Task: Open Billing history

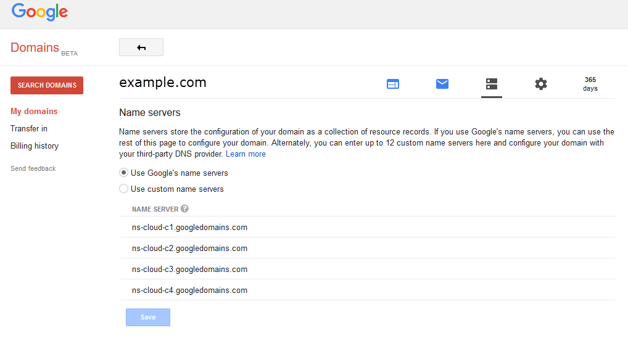Action: 35,146
